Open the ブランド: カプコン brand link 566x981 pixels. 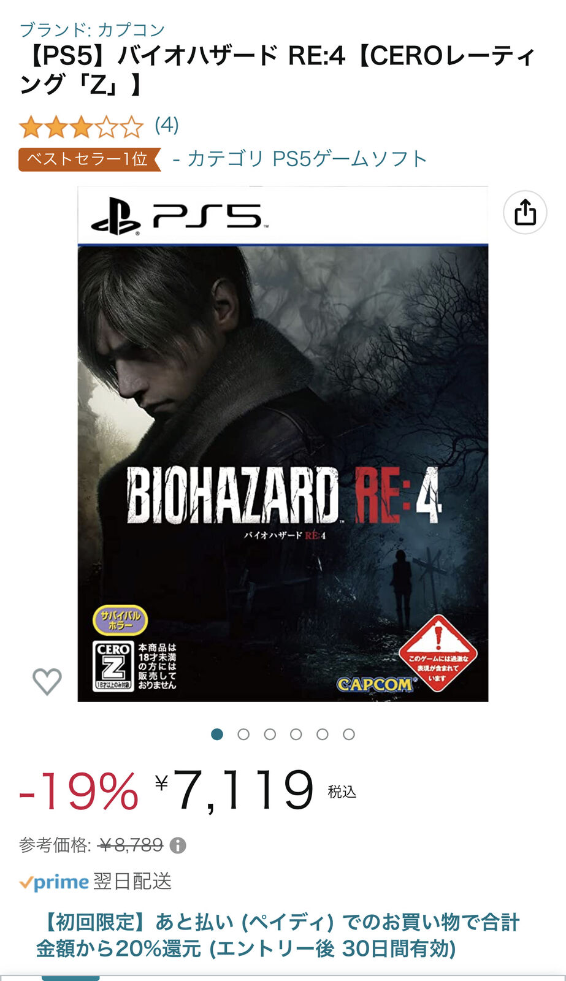point(92,29)
